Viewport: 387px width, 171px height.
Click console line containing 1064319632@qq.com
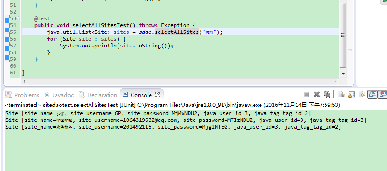(x=186, y=120)
